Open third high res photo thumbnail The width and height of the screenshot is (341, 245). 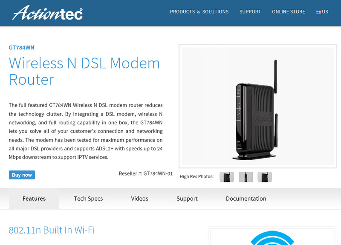pyautogui.click(x=265, y=177)
